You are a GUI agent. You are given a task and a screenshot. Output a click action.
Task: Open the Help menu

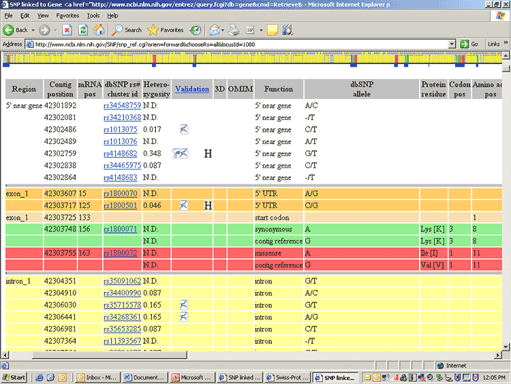[112, 16]
